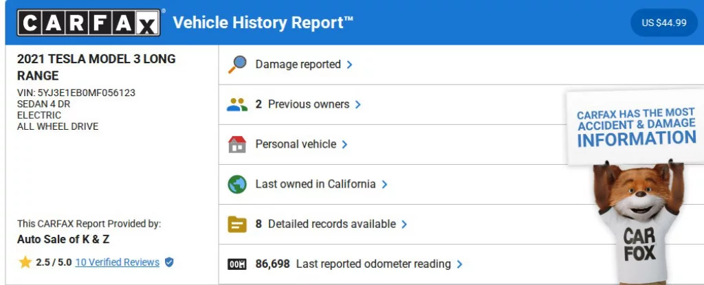The height and width of the screenshot is (285, 704).
Task: Click the CARFAX logo
Action: pos(89,23)
